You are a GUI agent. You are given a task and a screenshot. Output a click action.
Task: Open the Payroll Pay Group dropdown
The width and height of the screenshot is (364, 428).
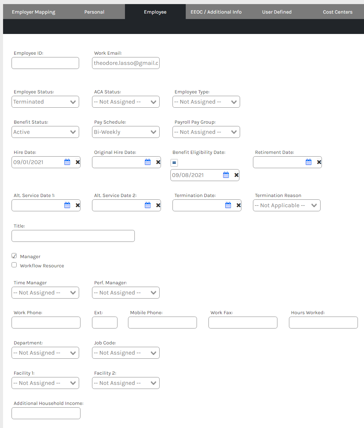[206, 132]
